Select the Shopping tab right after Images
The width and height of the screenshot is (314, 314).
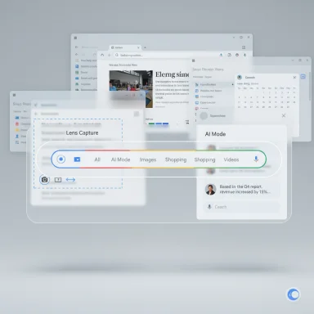176,159
